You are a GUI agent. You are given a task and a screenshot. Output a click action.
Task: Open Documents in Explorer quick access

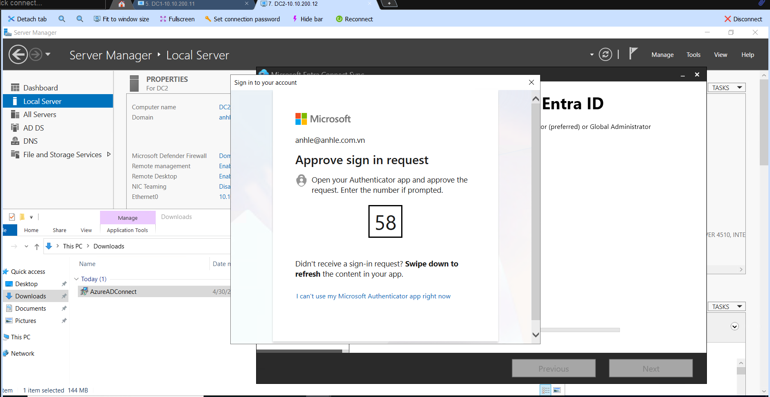pyautogui.click(x=30, y=309)
